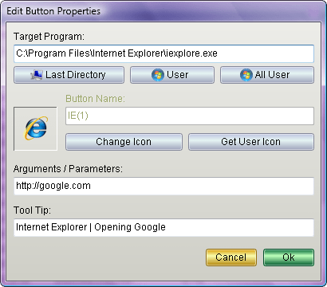The image size is (327, 287).
Task: Click the Edit Button Properties title bar
Action: pyautogui.click(x=163, y=11)
